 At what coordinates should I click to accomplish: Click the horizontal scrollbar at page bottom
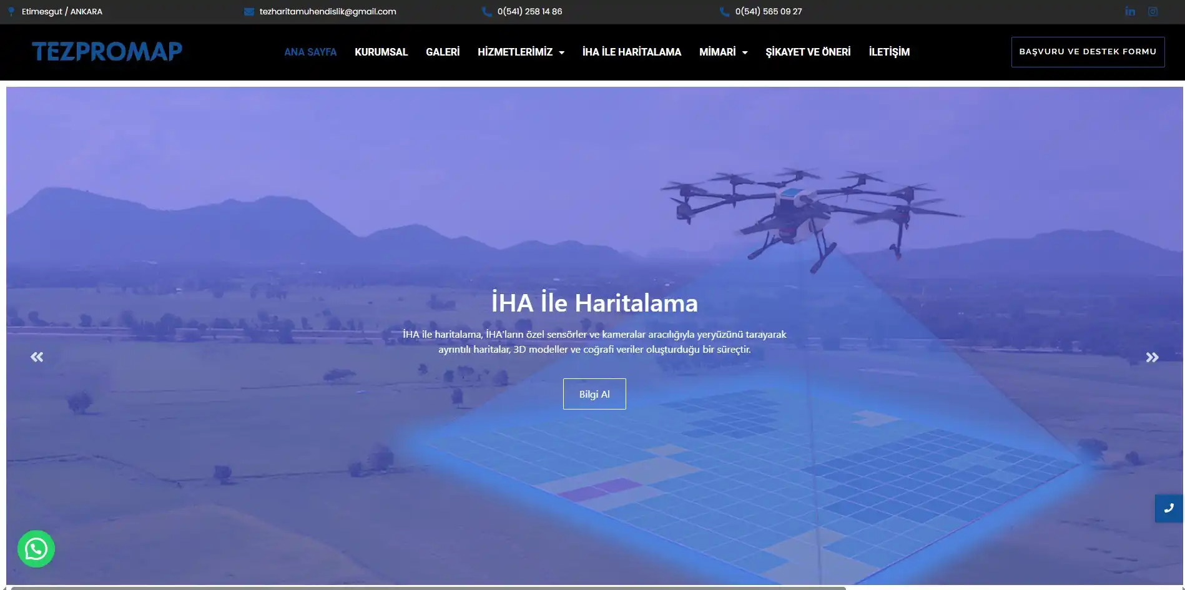click(428, 588)
